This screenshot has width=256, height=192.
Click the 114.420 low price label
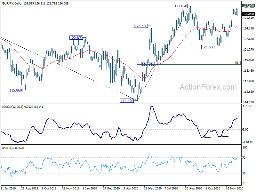[x=127, y=101]
